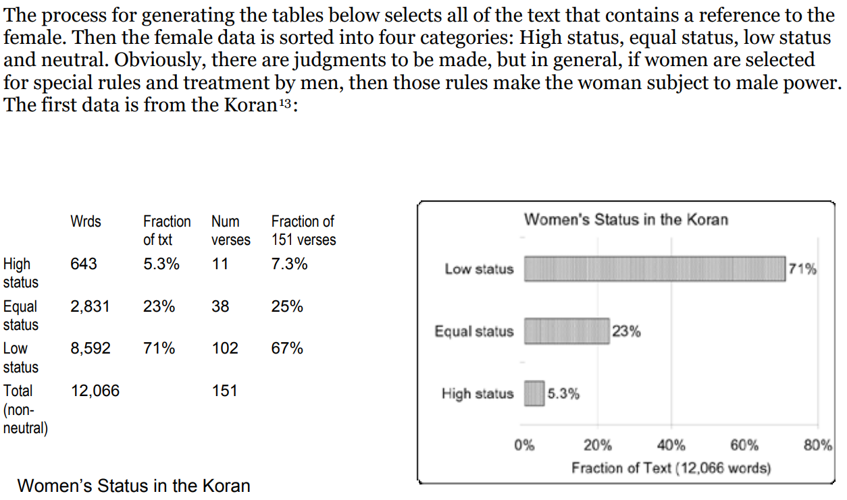
Task: Click the 'Num verses' column header
Action: [230, 230]
